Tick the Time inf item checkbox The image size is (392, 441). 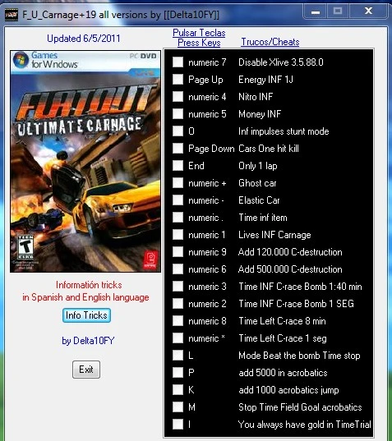178,218
